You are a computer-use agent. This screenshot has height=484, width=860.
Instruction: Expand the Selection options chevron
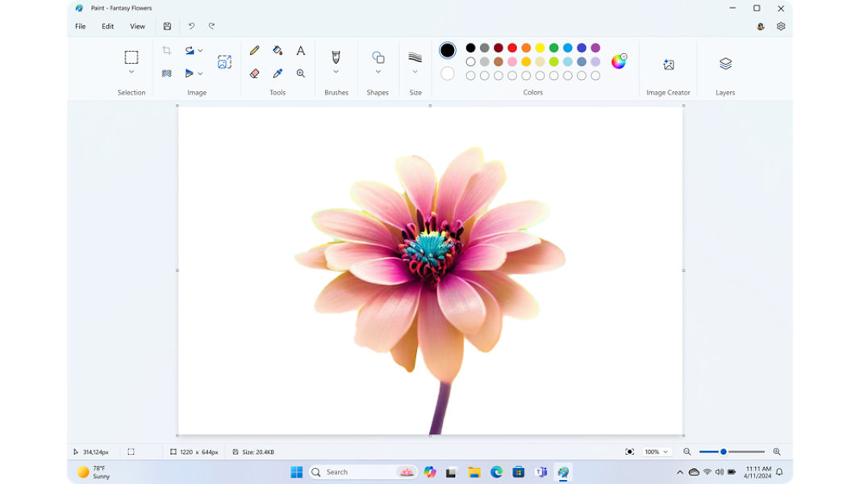[x=131, y=72]
